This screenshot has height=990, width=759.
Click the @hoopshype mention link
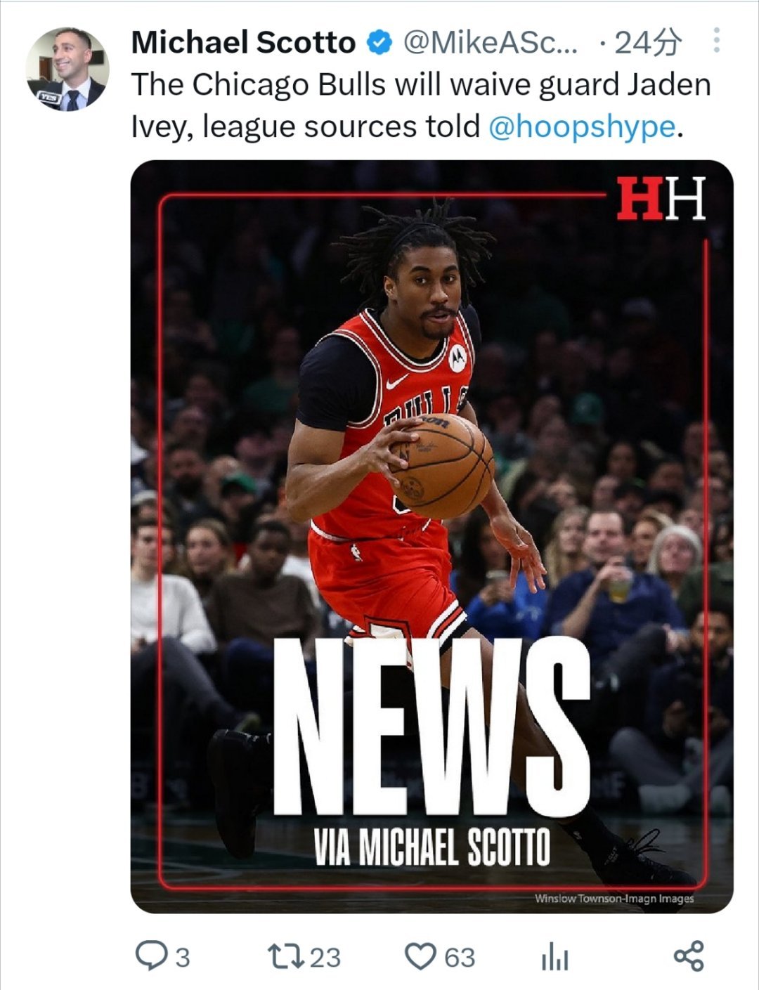(x=580, y=126)
